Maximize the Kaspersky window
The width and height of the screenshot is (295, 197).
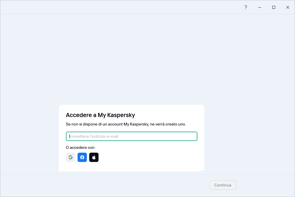(274, 7)
